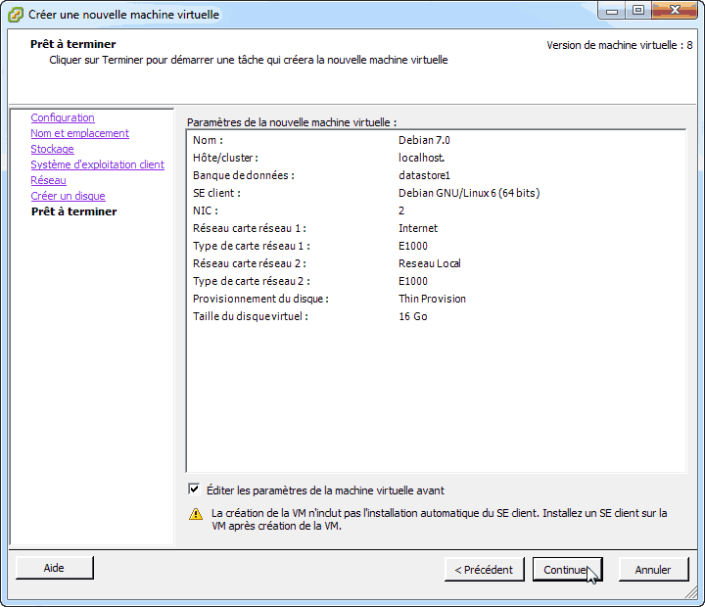
Task: Go back with the Précédent button
Action: [x=484, y=569]
